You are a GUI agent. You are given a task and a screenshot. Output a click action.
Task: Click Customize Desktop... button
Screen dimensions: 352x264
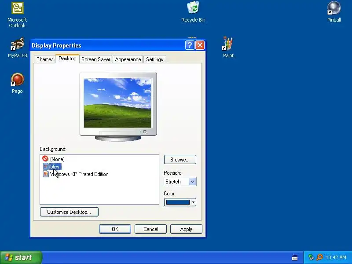[69, 212]
